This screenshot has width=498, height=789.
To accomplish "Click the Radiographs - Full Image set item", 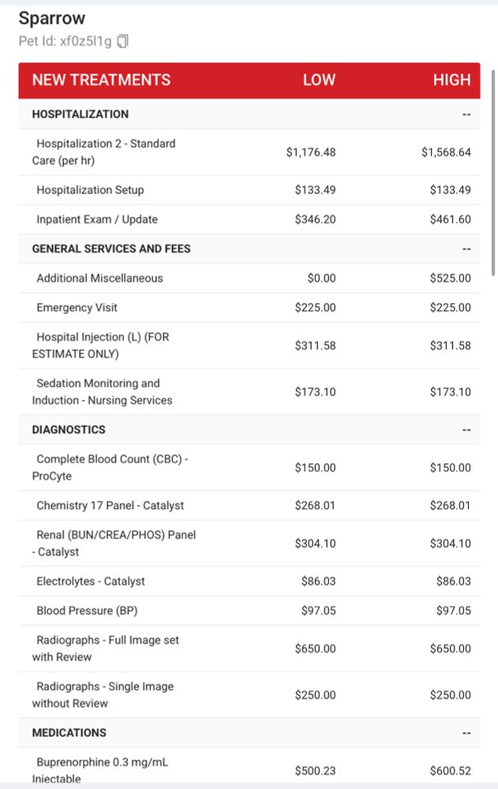I will (x=107, y=649).
